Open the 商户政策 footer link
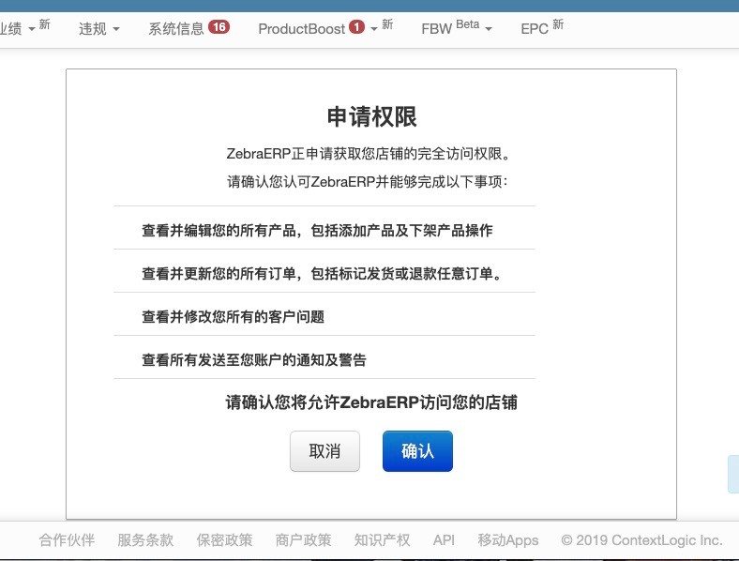 (x=303, y=539)
